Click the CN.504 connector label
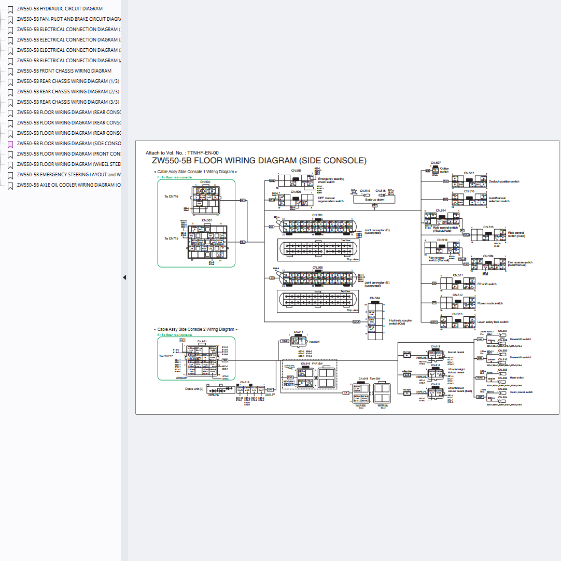Screen dimensions: 561x561 pyautogui.click(x=374, y=298)
